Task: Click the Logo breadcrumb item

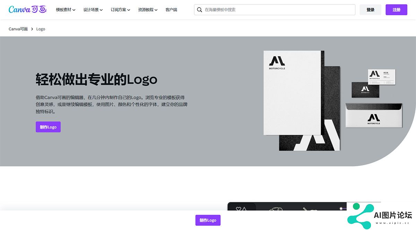Action: [41, 29]
